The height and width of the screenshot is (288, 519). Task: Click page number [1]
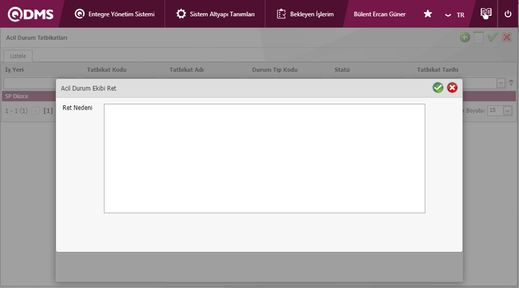click(x=48, y=111)
